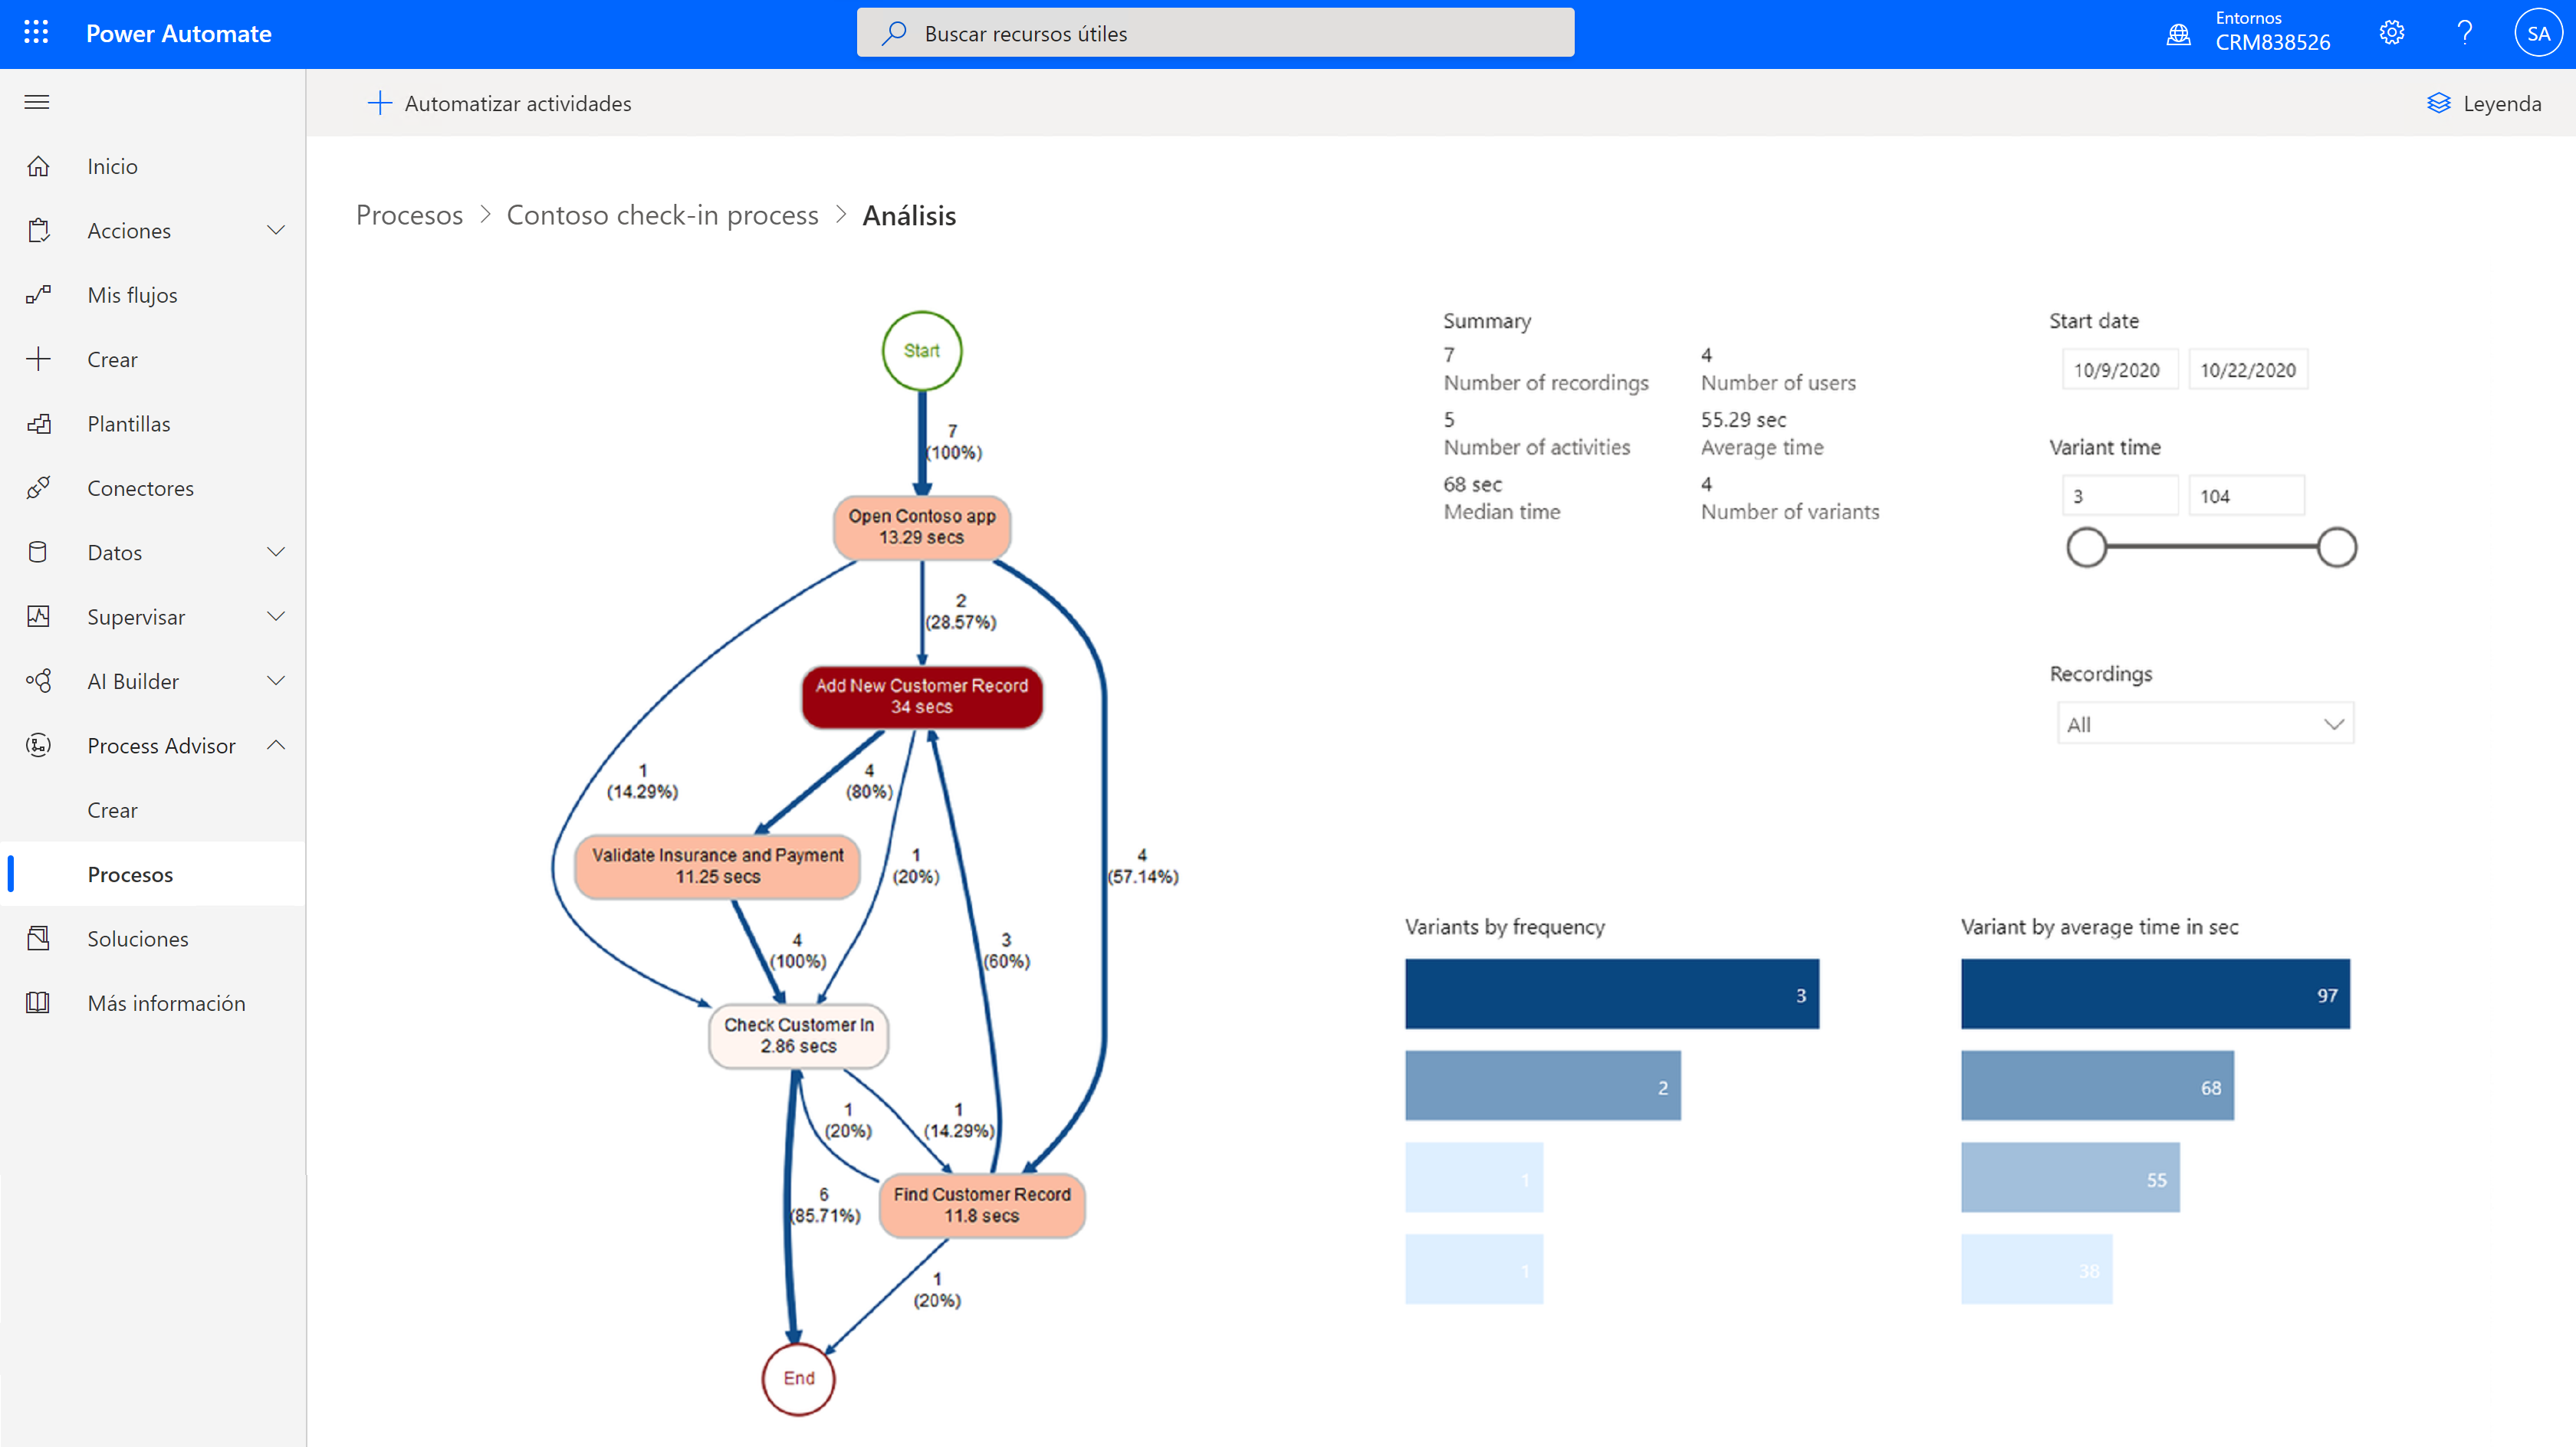This screenshot has height=1447, width=2576.
Task: Select Procesos in the breadcrumb
Action: coord(409,214)
